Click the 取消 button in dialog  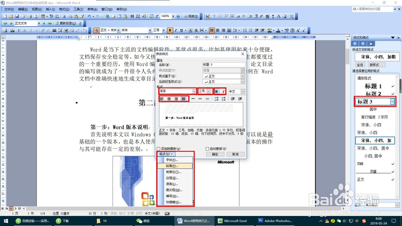point(235,154)
